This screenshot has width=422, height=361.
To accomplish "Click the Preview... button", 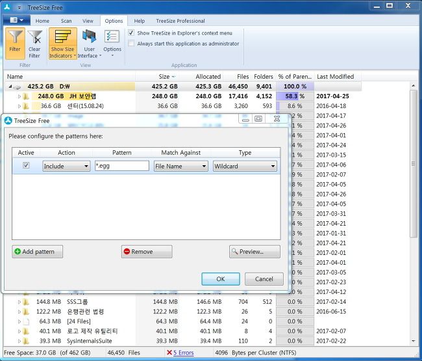I will [254, 252].
